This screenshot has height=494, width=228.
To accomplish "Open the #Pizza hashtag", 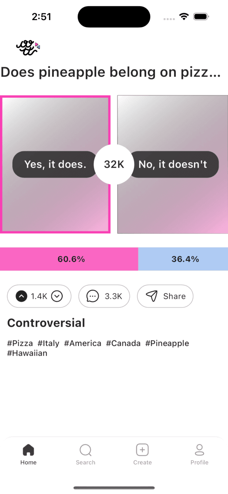I will (20, 343).
